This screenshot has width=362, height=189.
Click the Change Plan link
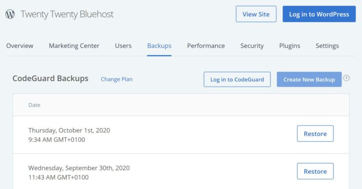coord(117,79)
